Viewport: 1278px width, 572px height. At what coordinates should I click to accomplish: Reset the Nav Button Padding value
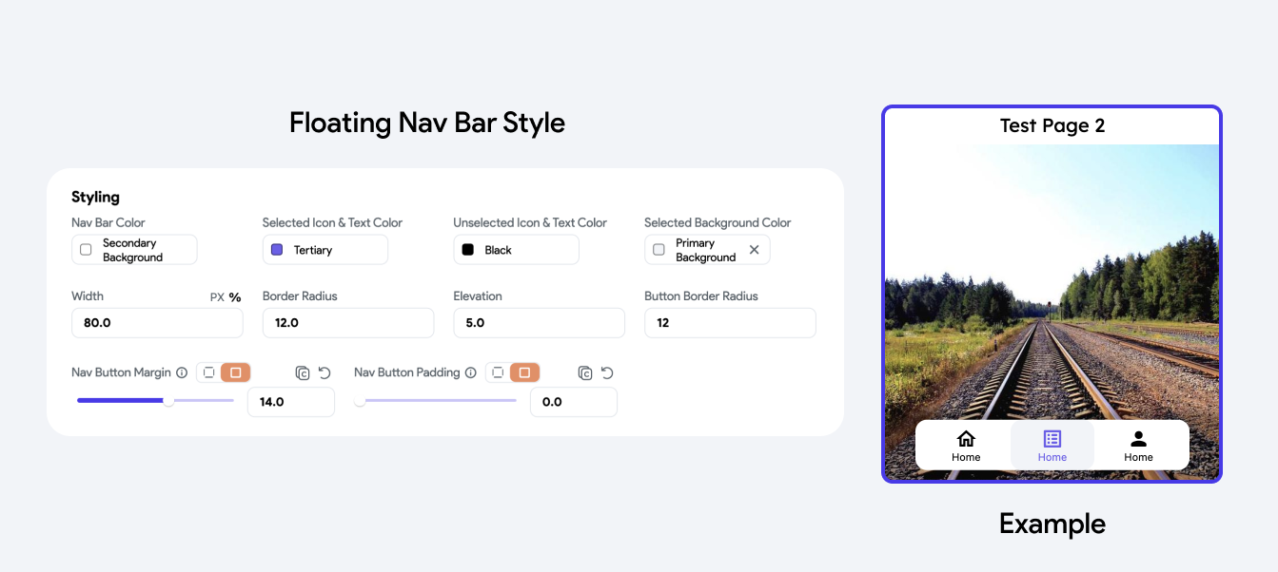pos(607,372)
